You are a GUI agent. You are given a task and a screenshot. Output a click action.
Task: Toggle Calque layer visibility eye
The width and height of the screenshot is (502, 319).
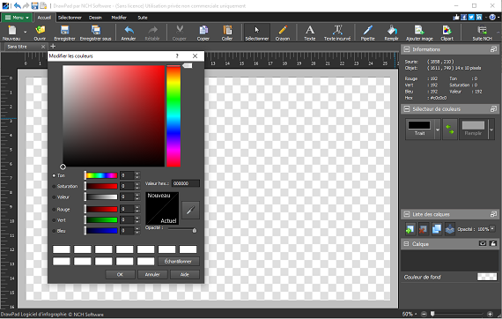(x=483, y=244)
